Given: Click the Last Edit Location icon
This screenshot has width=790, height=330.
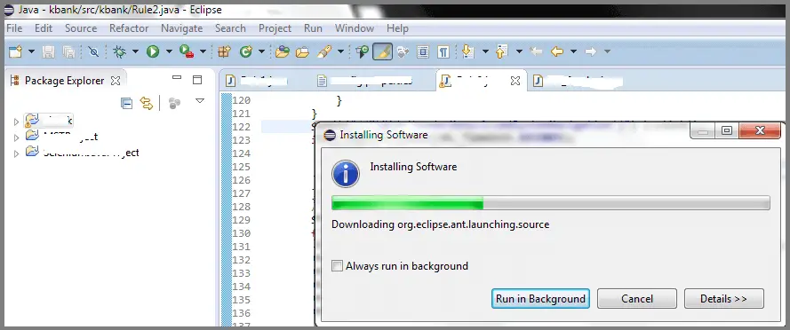Looking at the screenshot, I should point(536,51).
